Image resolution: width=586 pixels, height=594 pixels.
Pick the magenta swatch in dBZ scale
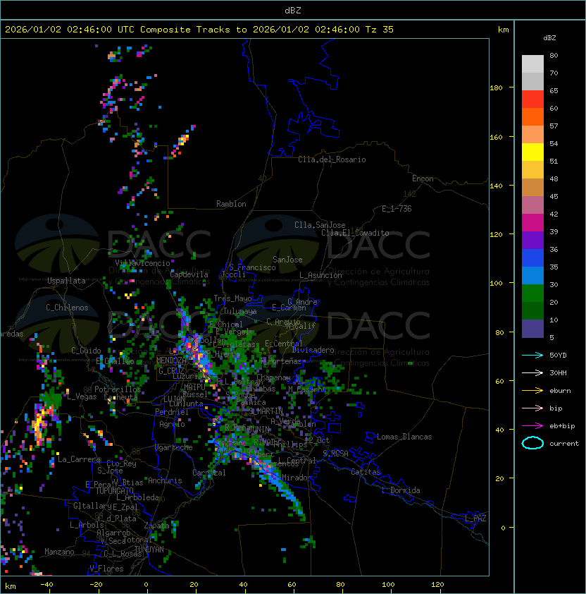click(532, 223)
